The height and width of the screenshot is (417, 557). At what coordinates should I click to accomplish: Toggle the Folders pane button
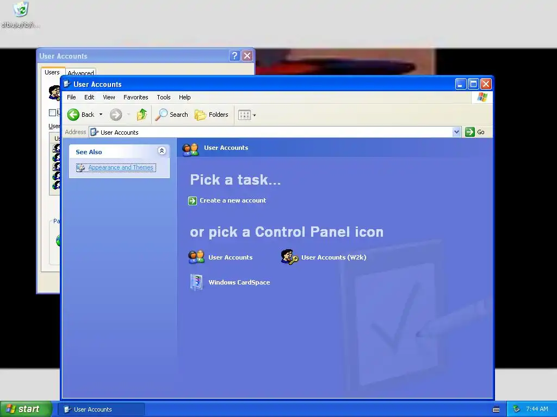[212, 115]
